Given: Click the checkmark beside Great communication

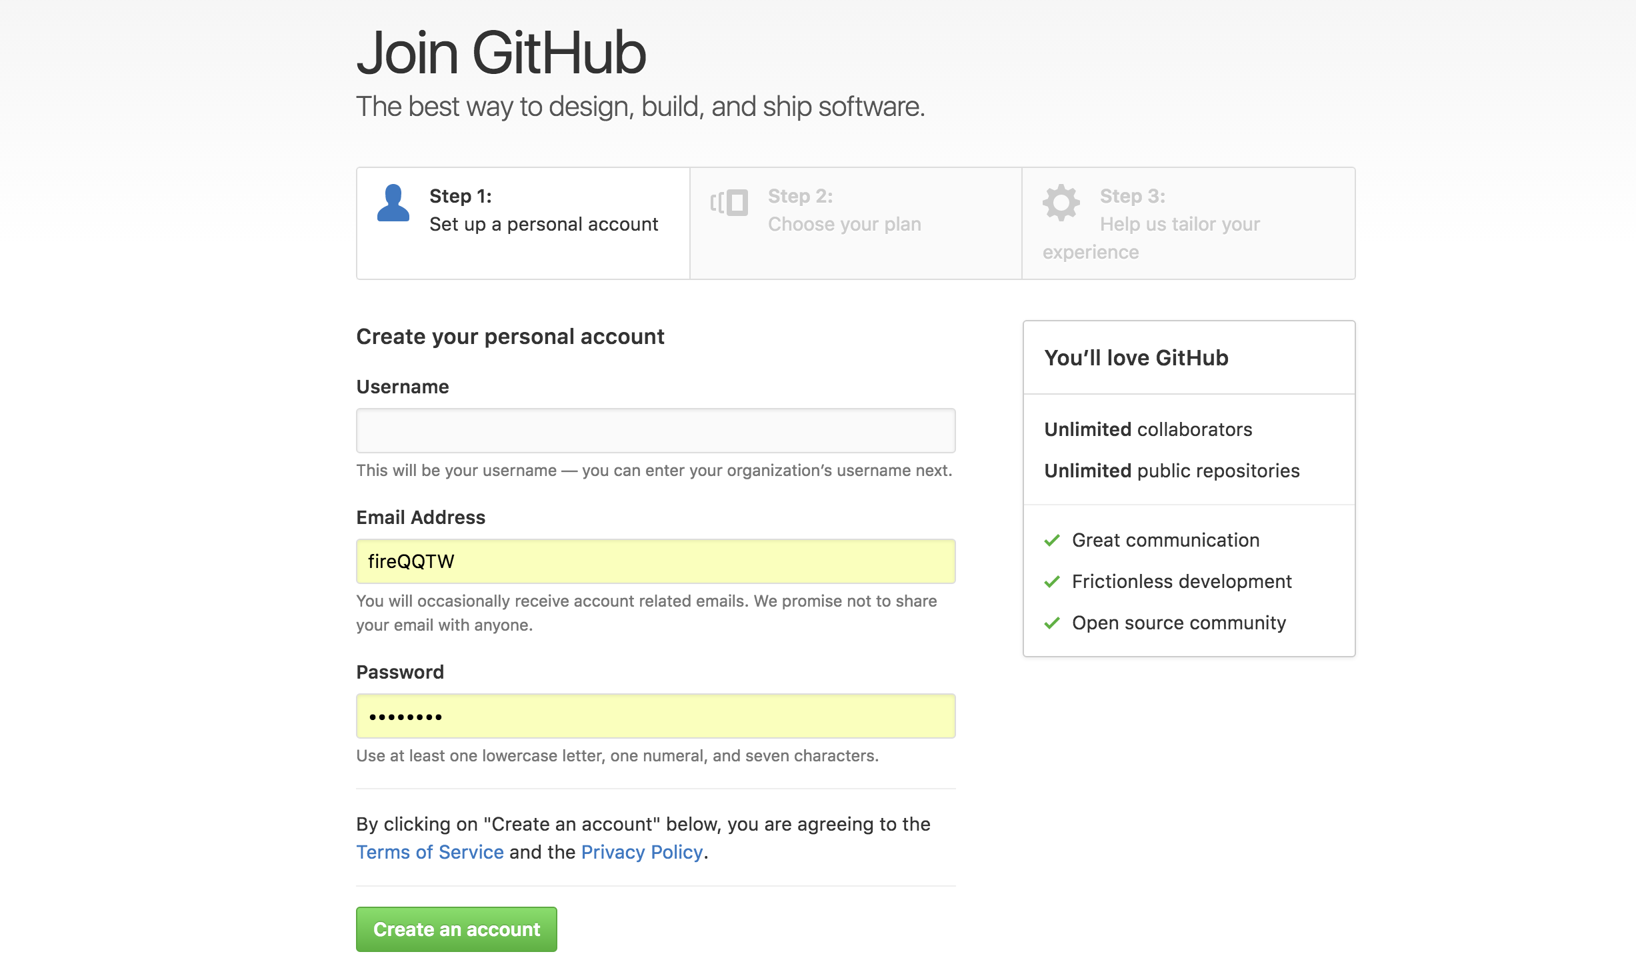Looking at the screenshot, I should [x=1052, y=540].
